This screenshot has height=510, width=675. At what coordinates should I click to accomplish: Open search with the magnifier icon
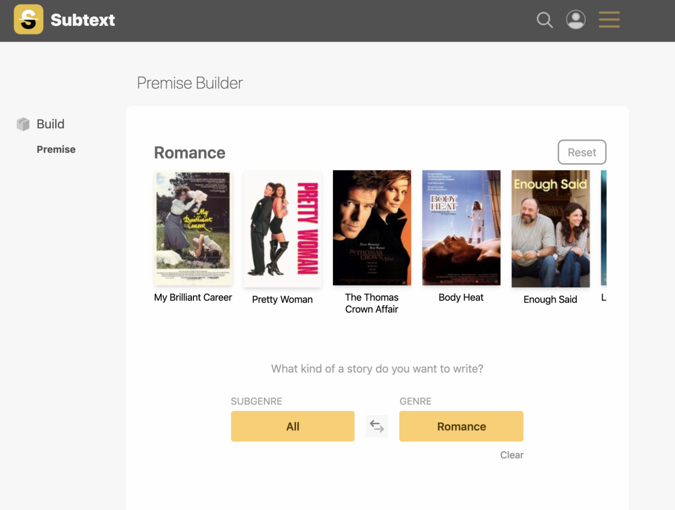pos(544,20)
